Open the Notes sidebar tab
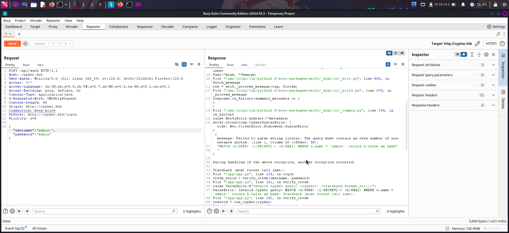The height and width of the screenshot is (233, 509). (503, 100)
